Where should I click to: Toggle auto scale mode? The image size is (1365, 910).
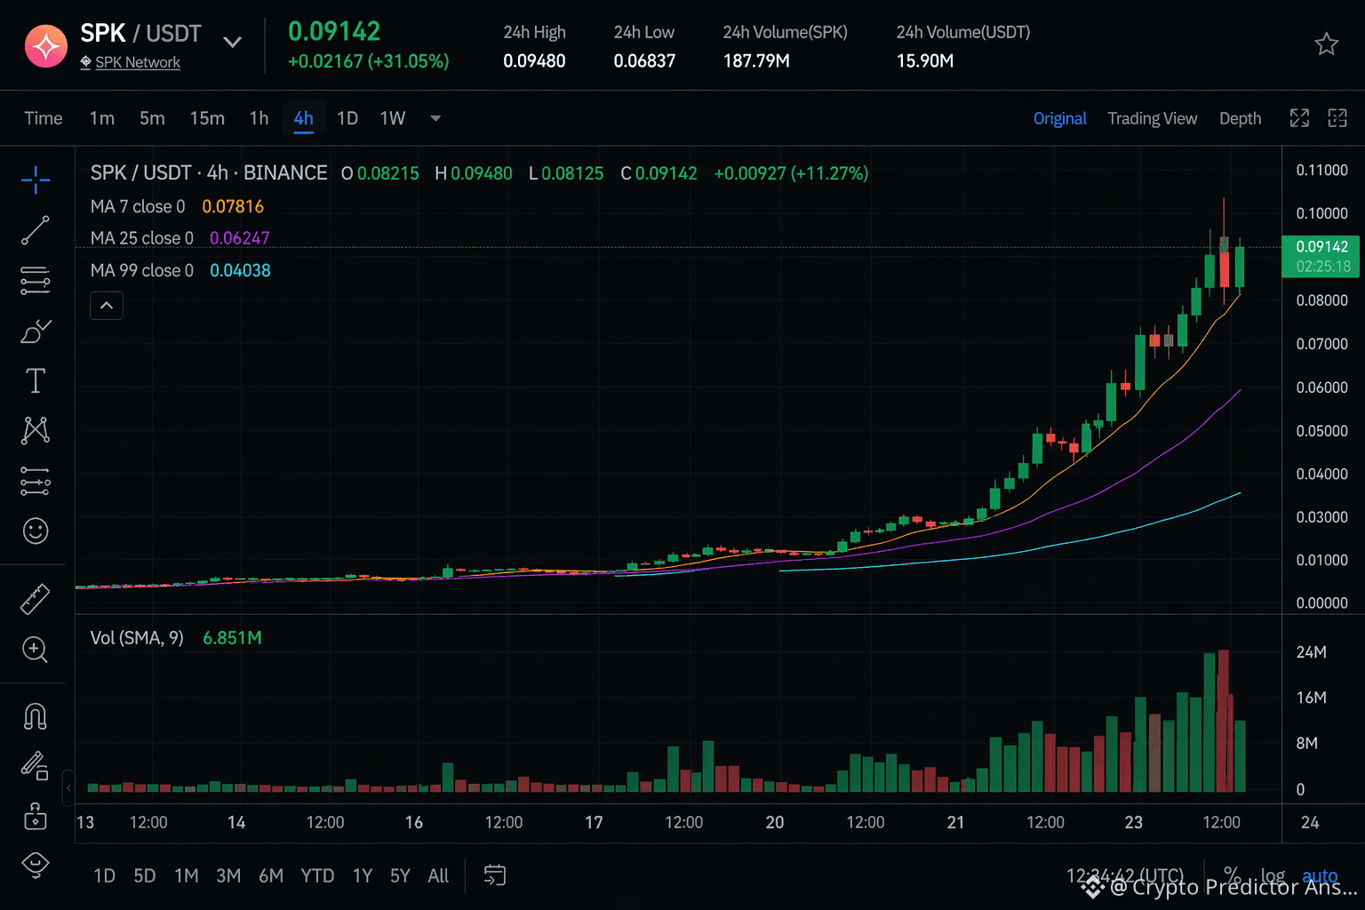click(1320, 875)
